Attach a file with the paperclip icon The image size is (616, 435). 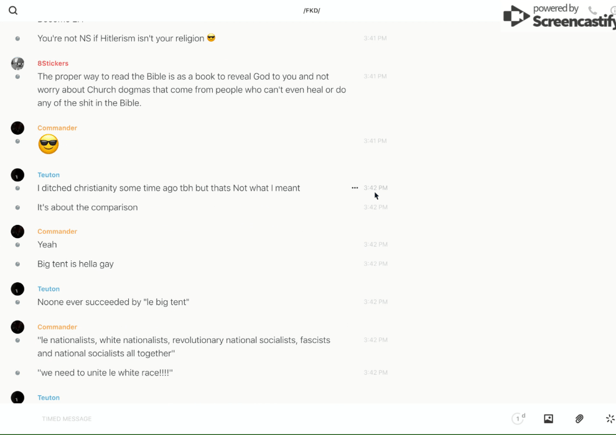[579, 419]
